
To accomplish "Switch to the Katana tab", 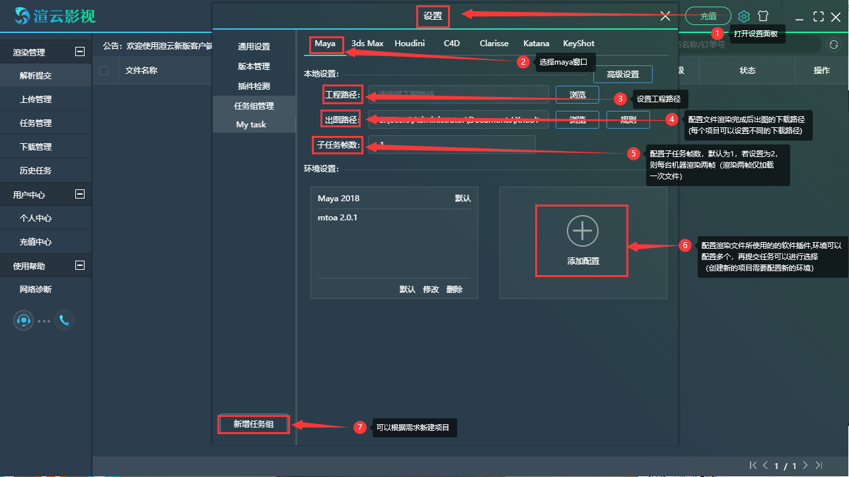I will point(536,44).
